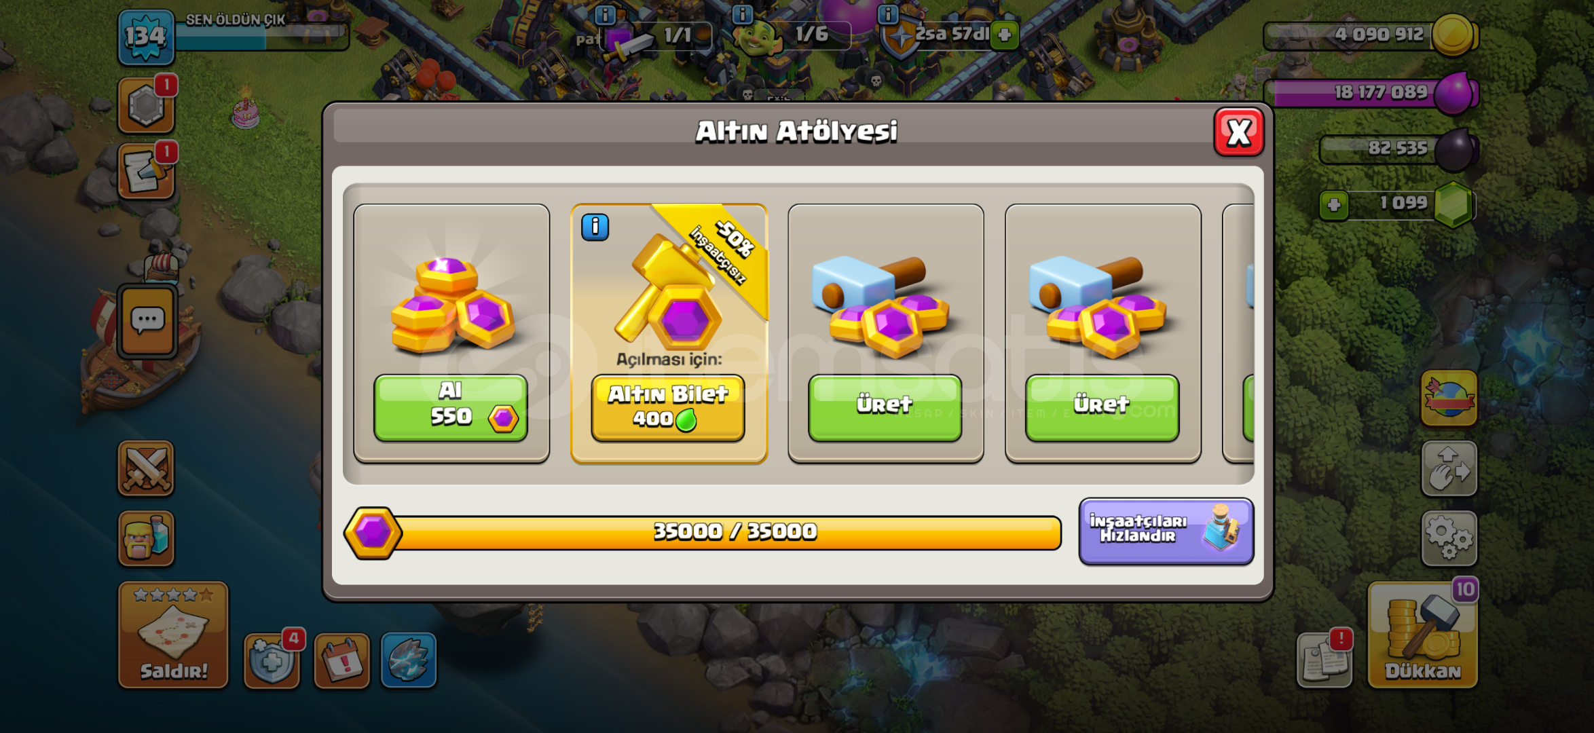Open the settings gears icon
1594x733 pixels.
click(x=1449, y=539)
